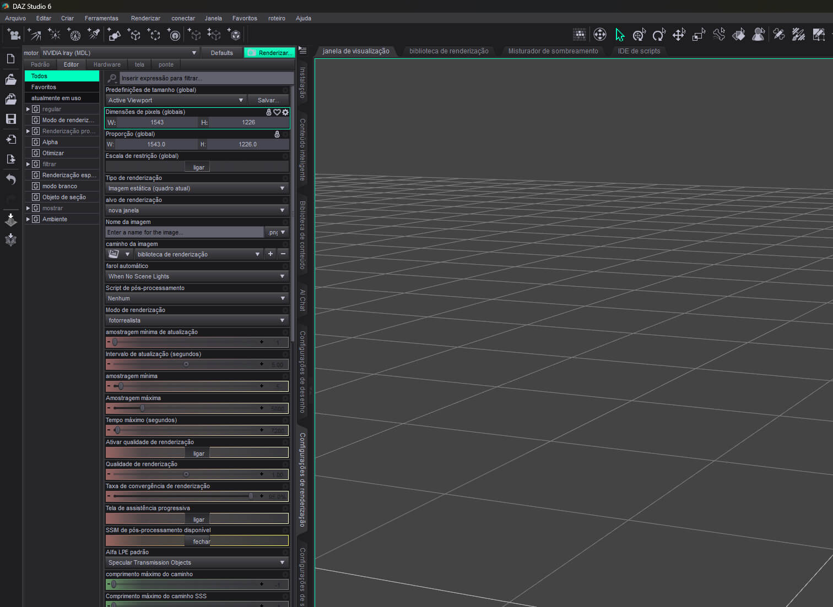Open the Ferramentas menu
Image resolution: width=833 pixels, height=607 pixels.
pos(101,18)
